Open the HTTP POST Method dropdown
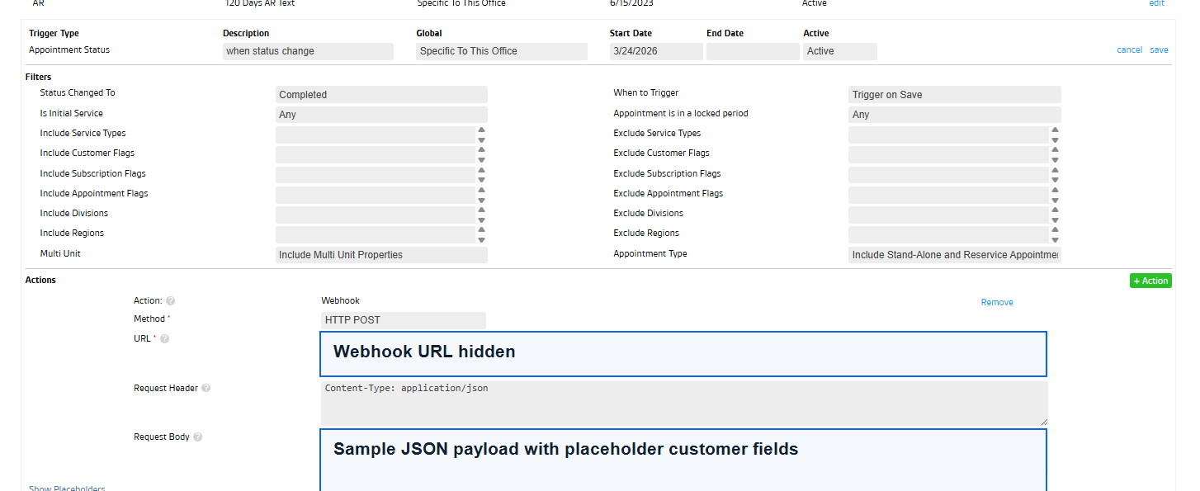The image size is (1200, 491). point(404,320)
